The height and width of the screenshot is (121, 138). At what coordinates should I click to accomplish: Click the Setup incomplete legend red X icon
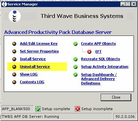pyautogui.click(x=77, y=109)
